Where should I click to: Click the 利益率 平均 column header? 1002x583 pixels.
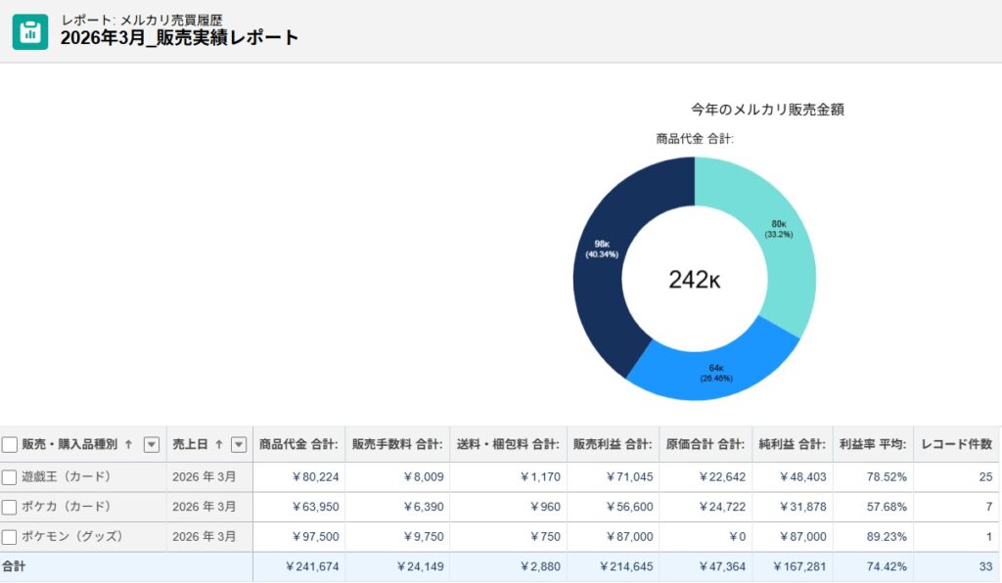[x=874, y=444]
